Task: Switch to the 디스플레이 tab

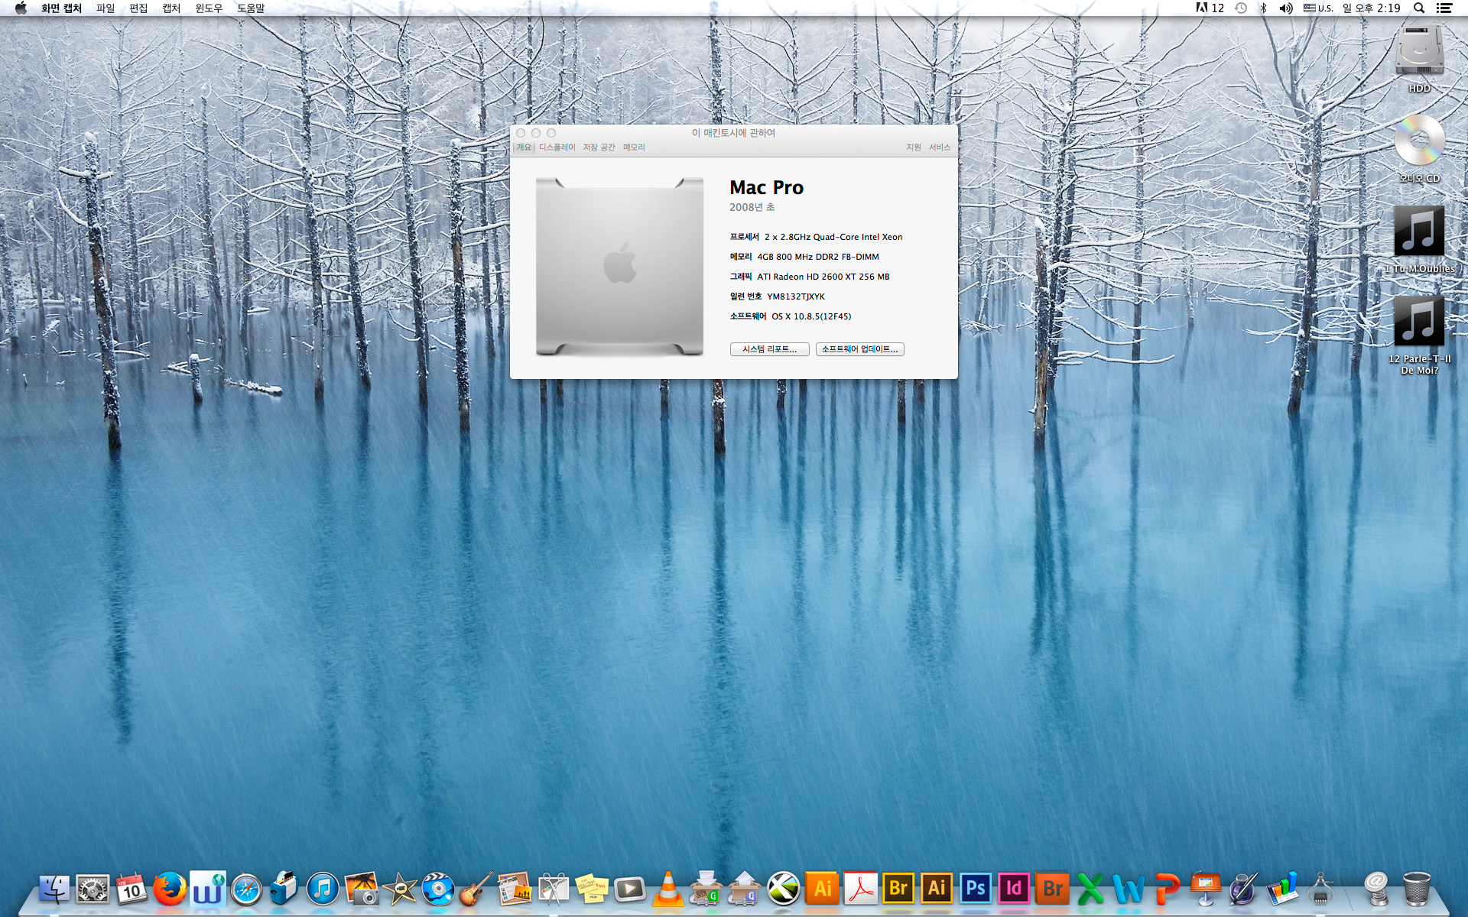Action: [557, 147]
